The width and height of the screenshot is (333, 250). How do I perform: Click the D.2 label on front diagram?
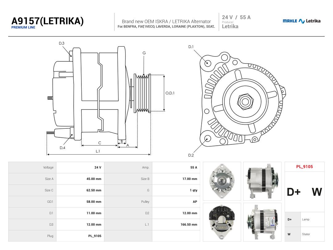(x=191, y=155)
